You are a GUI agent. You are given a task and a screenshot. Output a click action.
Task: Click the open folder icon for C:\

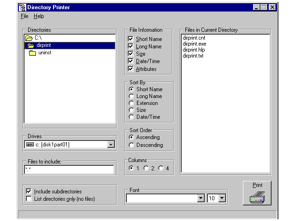click(x=29, y=38)
